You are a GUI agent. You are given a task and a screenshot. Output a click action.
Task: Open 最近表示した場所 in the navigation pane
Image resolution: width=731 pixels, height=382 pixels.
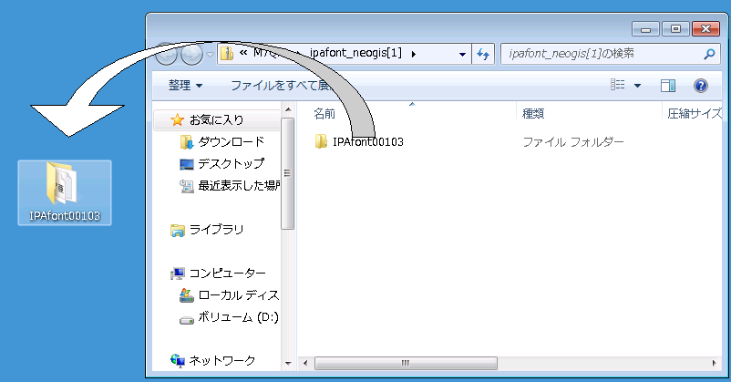tap(239, 186)
